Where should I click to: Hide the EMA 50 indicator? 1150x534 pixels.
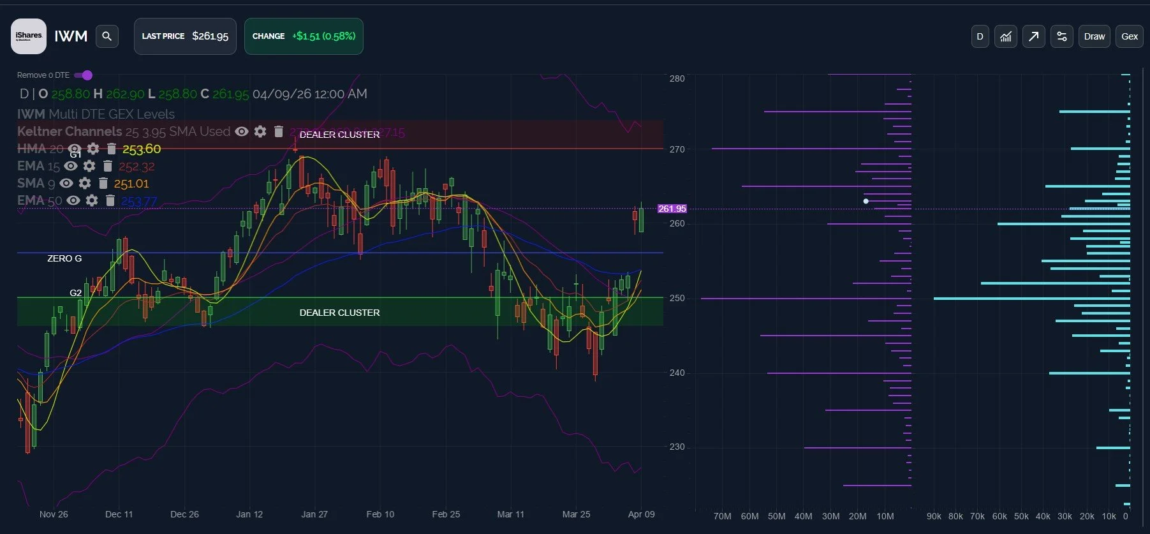pyautogui.click(x=73, y=200)
